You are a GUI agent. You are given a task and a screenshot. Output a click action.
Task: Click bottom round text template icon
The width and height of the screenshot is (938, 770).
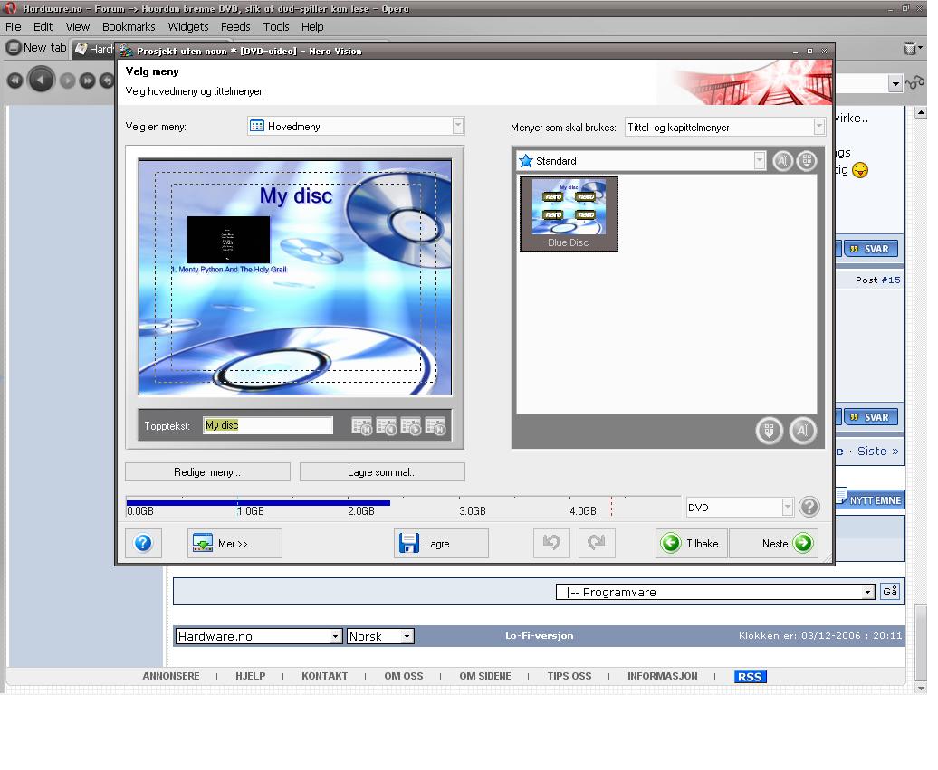pos(802,431)
